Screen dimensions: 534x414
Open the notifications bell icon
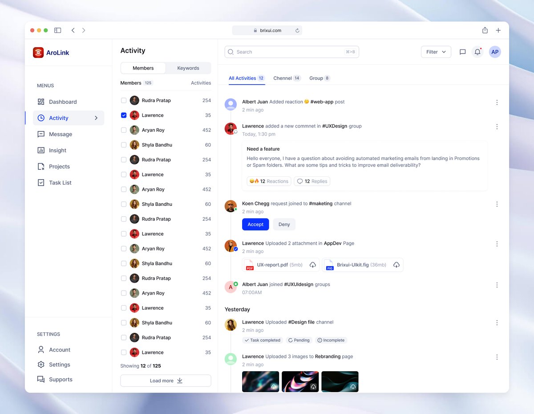click(477, 52)
